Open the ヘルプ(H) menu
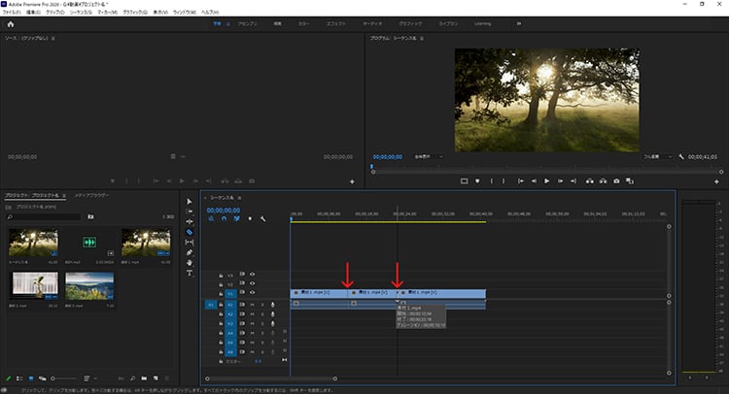The image size is (729, 394). coord(210,12)
